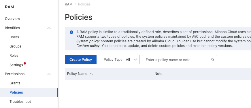Click the Permissions section label
This screenshot has height=108, width=251.
(15, 74)
